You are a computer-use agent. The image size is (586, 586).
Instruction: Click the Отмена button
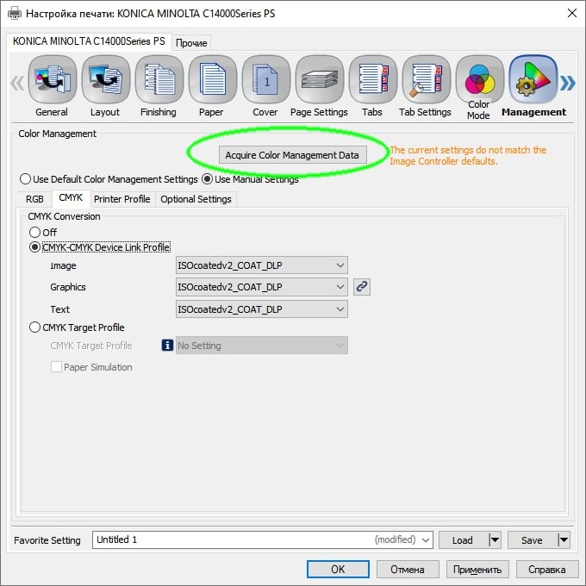(x=408, y=569)
